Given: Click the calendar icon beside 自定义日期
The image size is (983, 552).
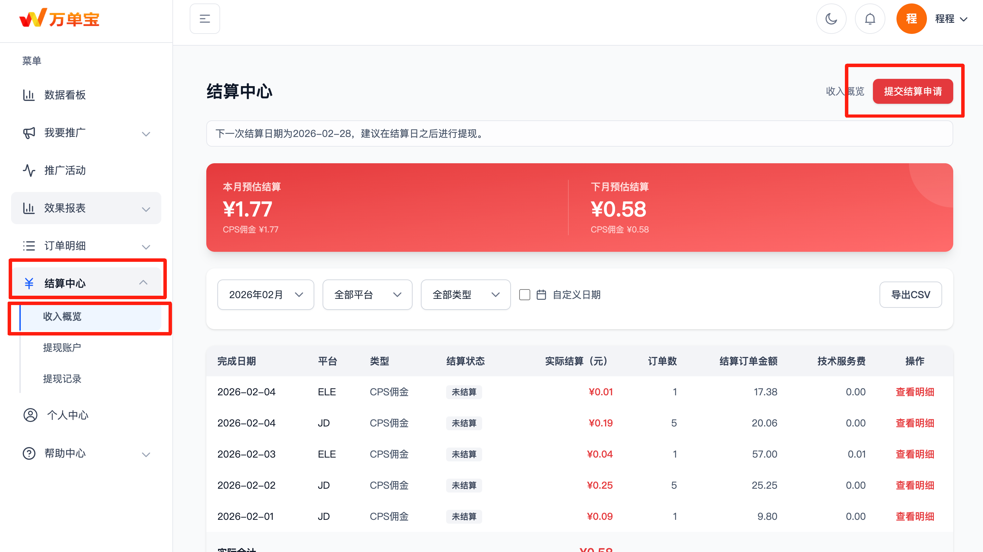Looking at the screenshot, I should coord(541,295).
